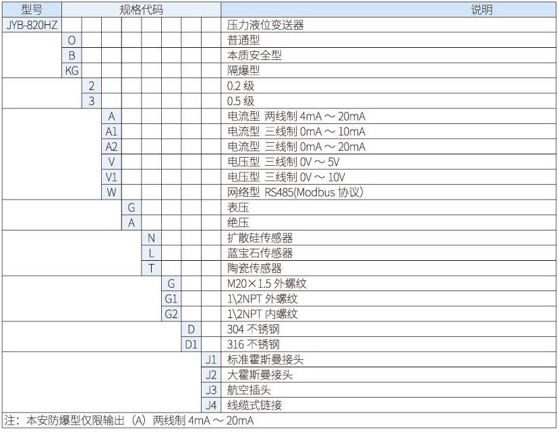Select 电流型 三线制 0mA～20mA description
559x432 pixels.
pyautogui.click(x=296, y=146)
